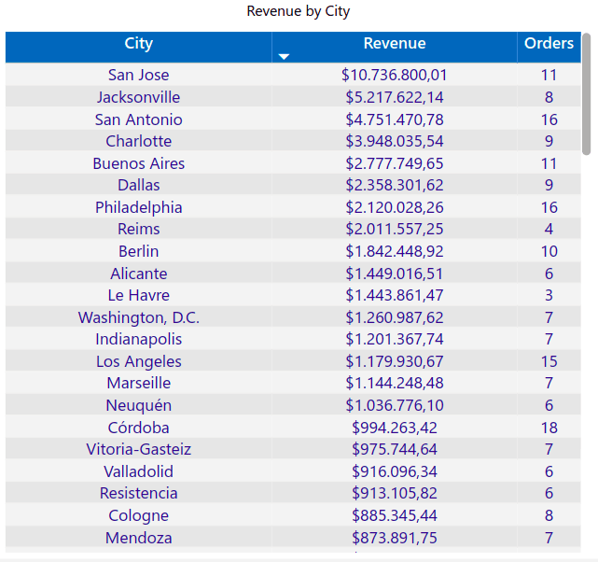Screen dimensions: 598x562
Task: Select the Washington, D.C. cell
Action: (138, 317)
